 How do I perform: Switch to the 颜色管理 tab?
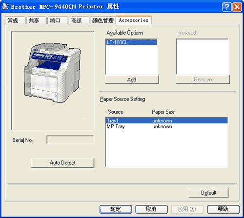pyautogui.click(x=103, y=20)
